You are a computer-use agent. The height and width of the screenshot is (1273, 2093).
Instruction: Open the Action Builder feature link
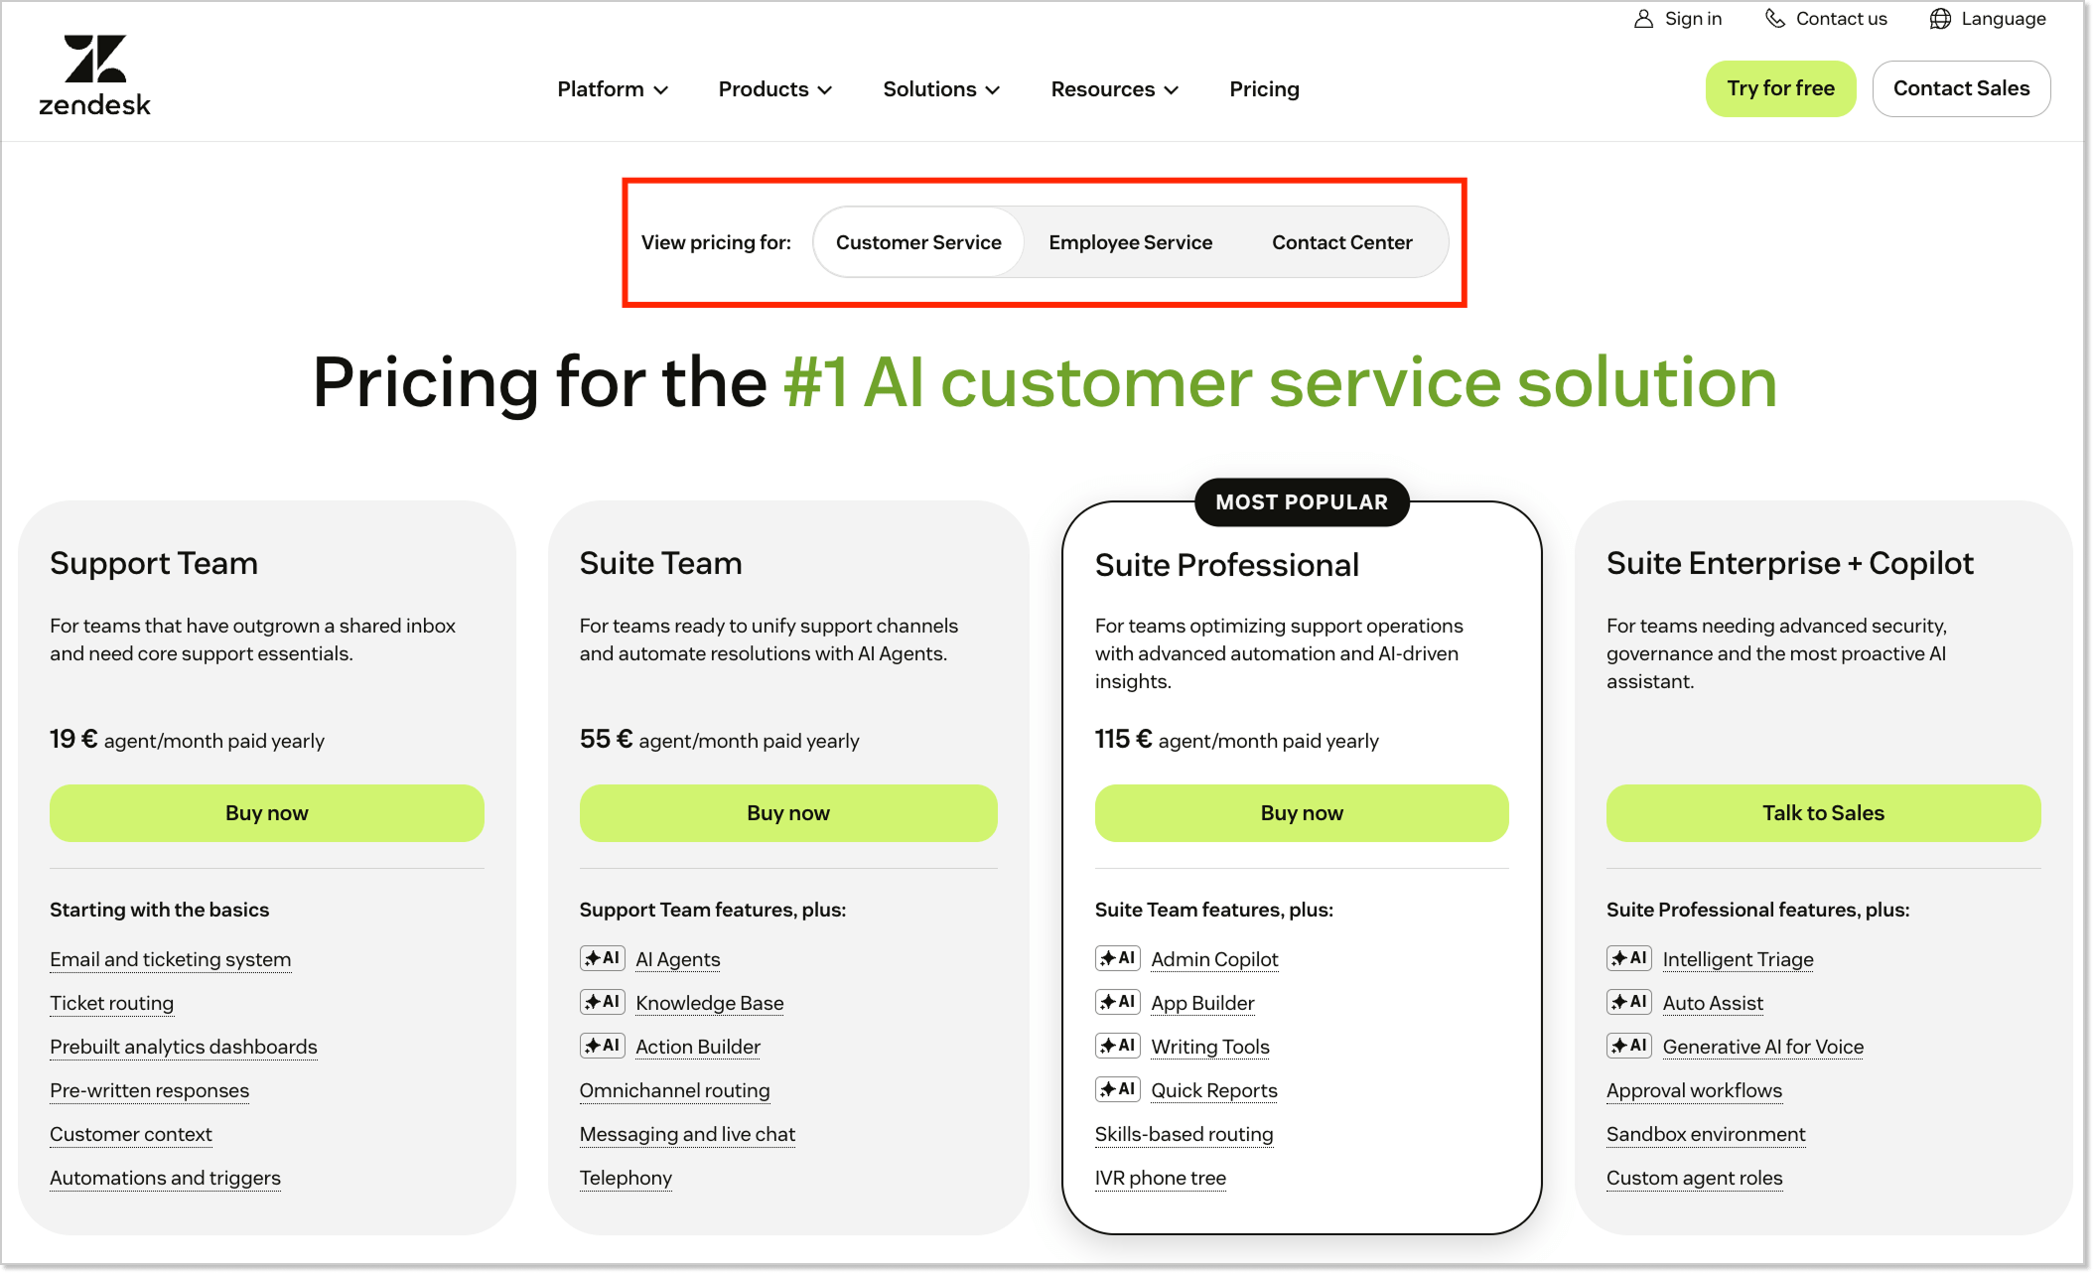pyautogui.click(x=698, y=1047)
